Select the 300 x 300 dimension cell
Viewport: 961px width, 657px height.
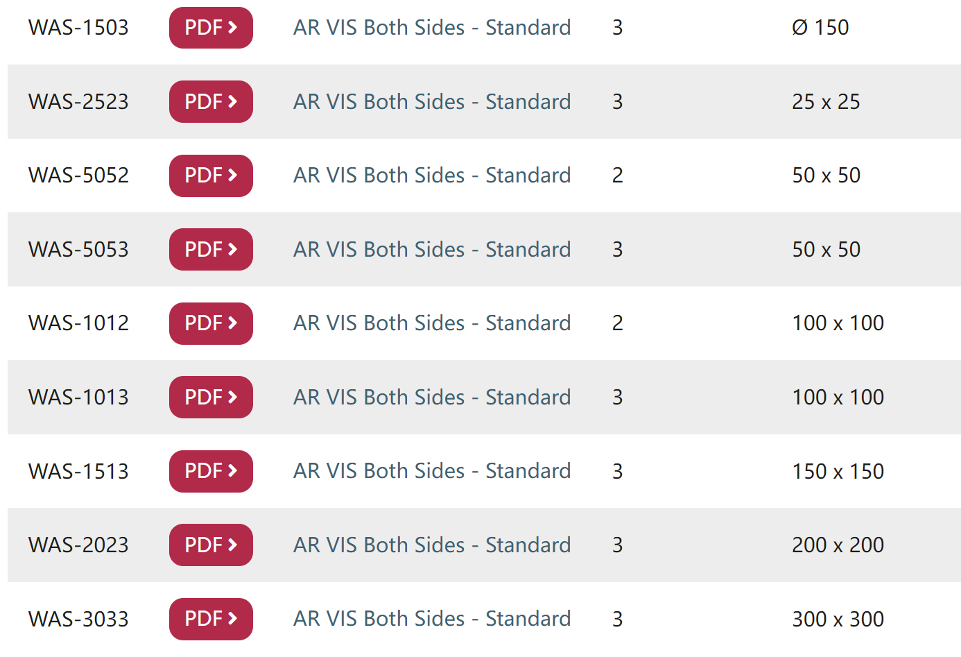pos(838,619)
